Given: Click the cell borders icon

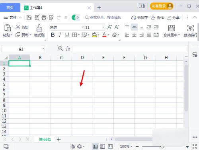Looking at the screenshot, I should (74, 35).
